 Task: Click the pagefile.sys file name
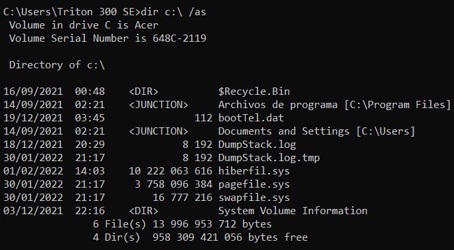click(x=254, y=184)
